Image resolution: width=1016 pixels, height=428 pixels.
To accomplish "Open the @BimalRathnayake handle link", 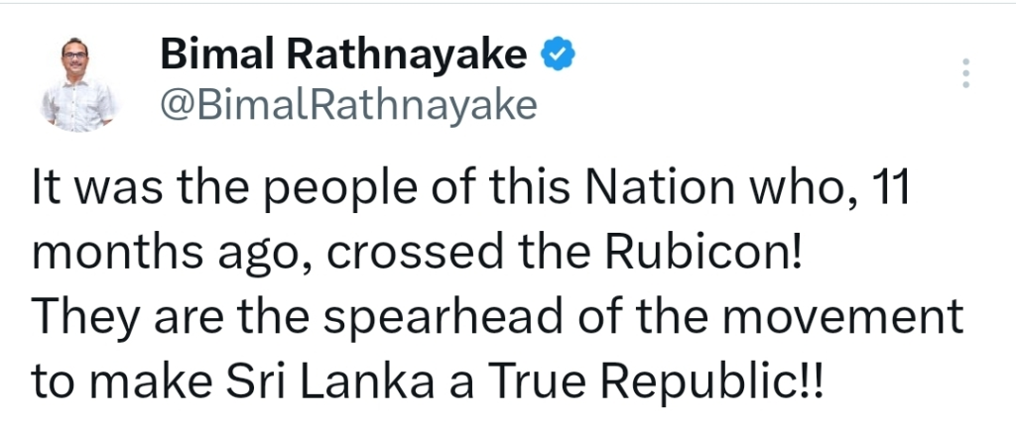I will 347,103.
